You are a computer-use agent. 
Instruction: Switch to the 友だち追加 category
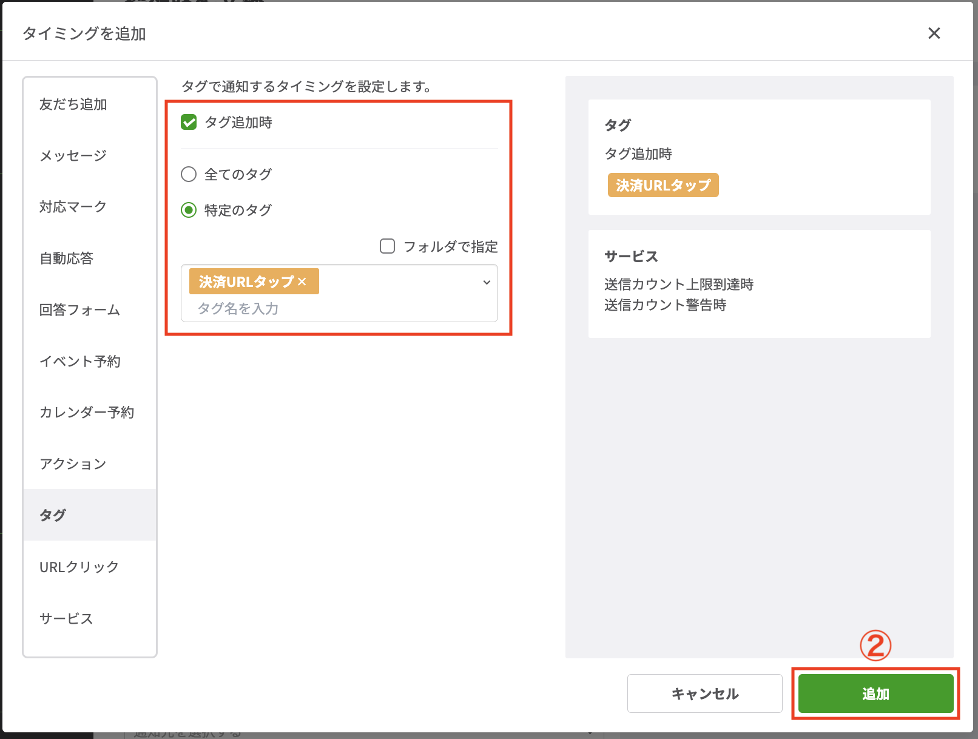(73, 104)
